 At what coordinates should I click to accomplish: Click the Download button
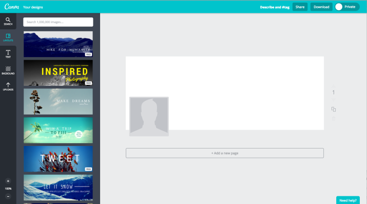pyautogui.click(x=321, y=7)
